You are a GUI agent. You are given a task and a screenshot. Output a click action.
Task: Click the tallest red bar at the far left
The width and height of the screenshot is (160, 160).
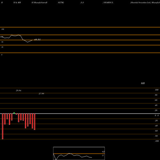[x=3, y=126]
